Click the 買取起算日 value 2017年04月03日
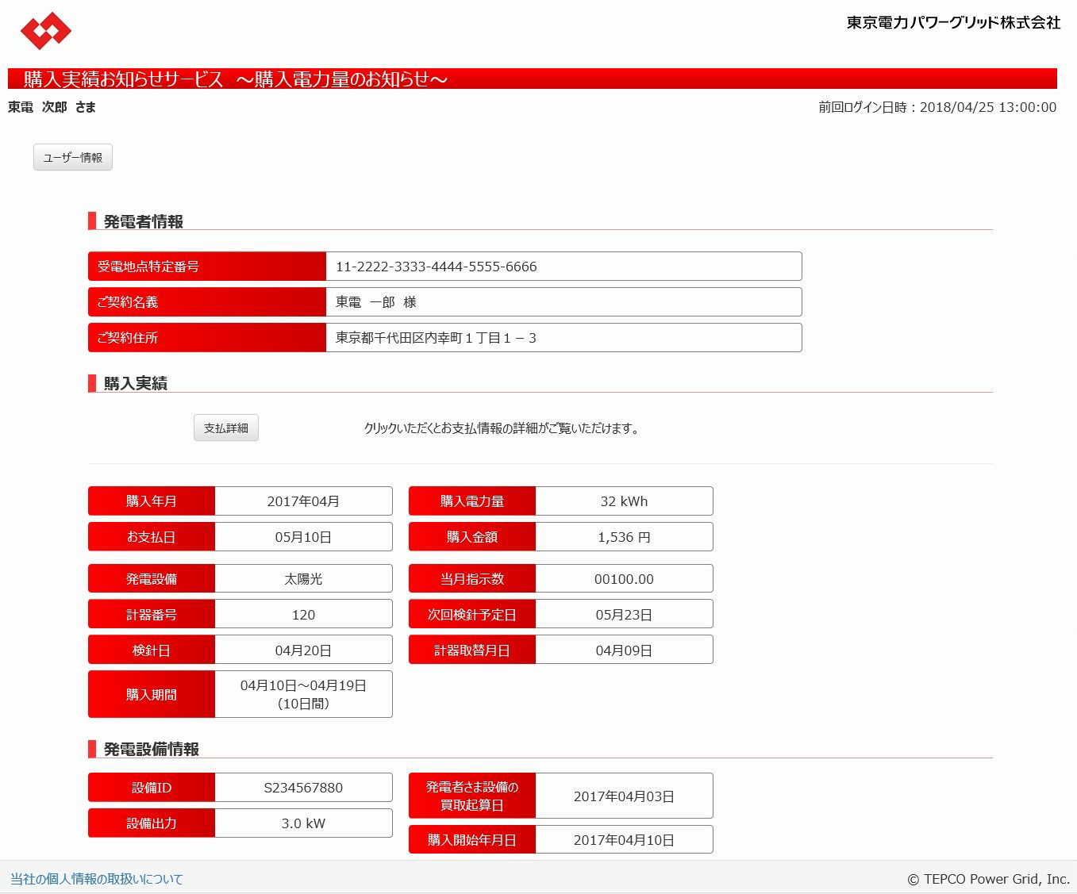This screenshot has width=1077, height=894. click(x=624, y=796)
